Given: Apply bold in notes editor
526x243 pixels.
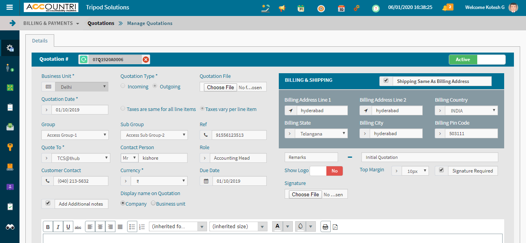Looking at the screenshot, I should point(48,227).
